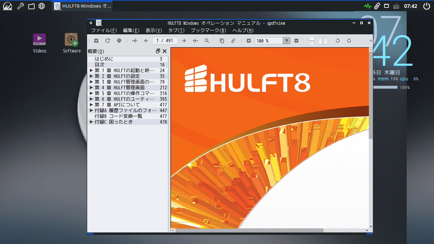
Task: Jump to the last page icon
Action: point(195,41)
